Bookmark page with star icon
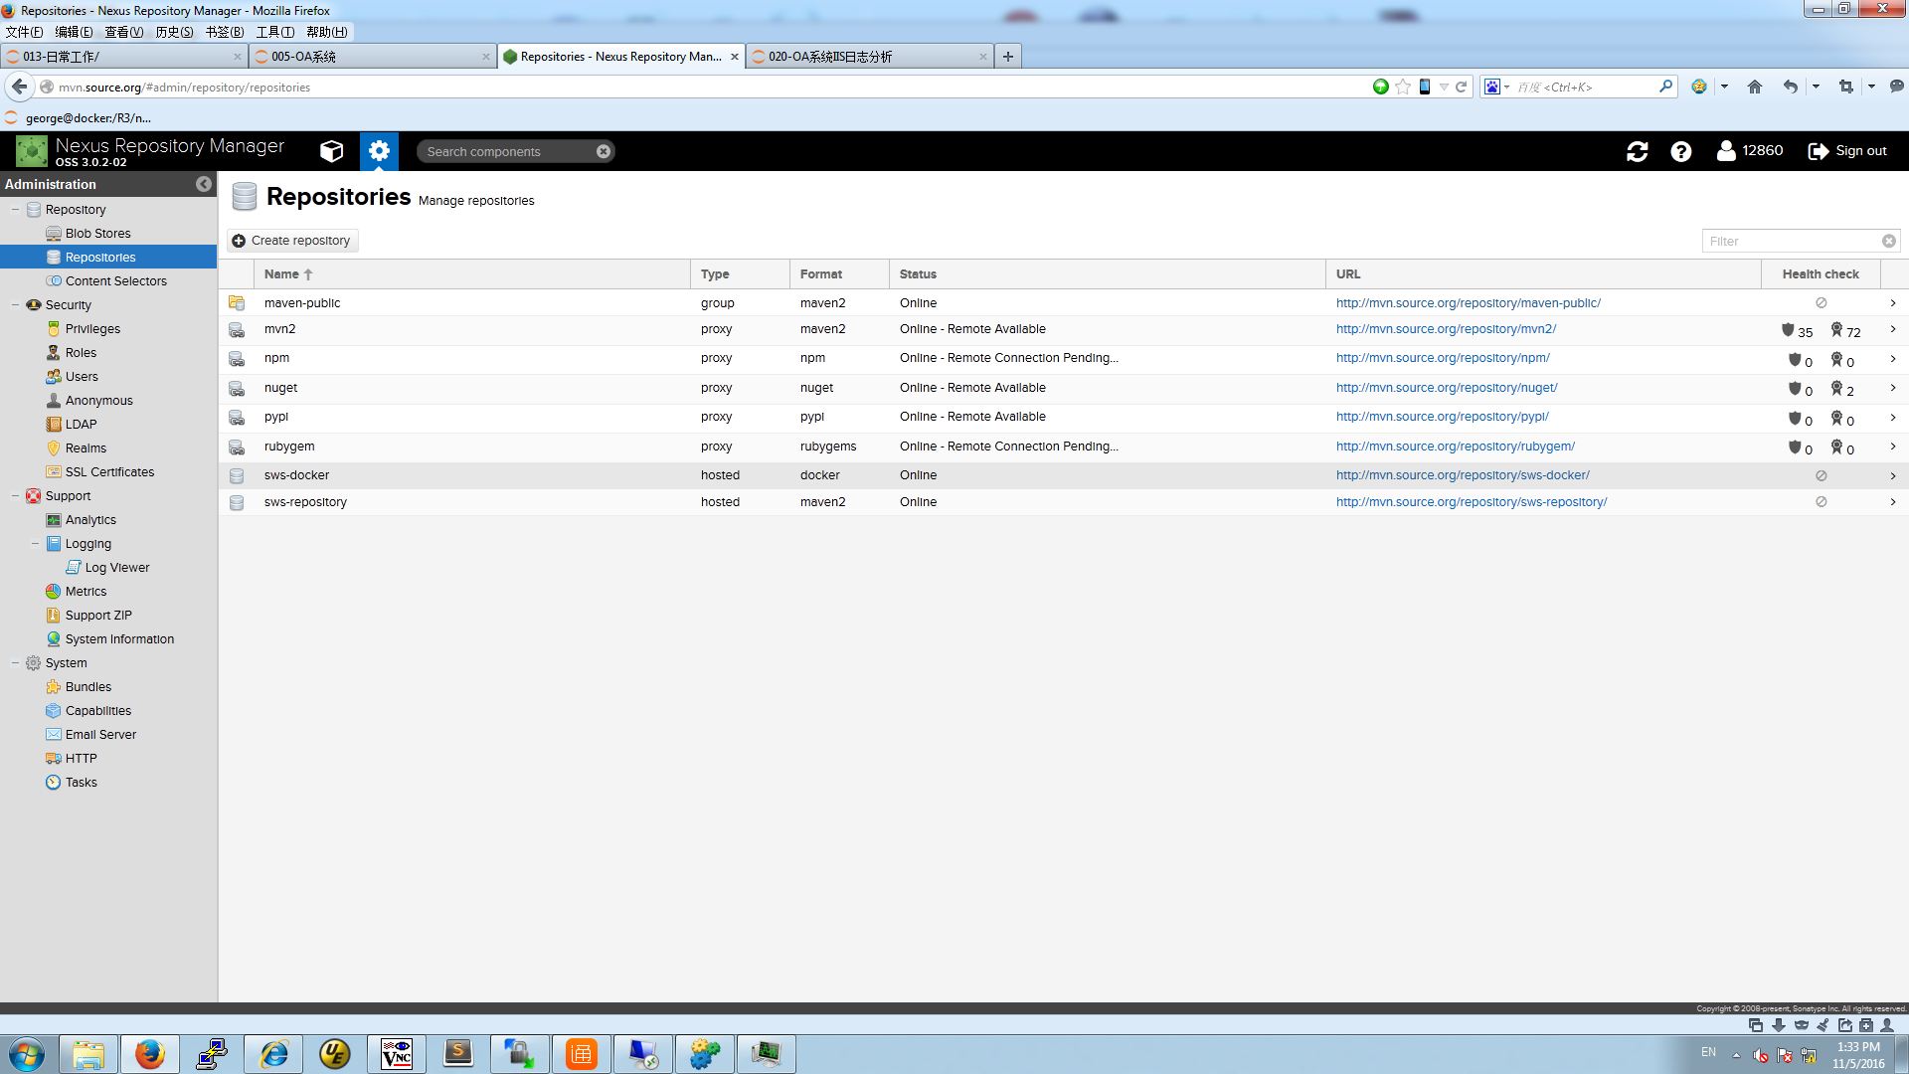The image size is (1909, 1074). [x=1403, y=87]
